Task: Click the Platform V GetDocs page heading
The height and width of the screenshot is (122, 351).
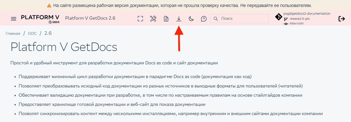Action: 64,47
